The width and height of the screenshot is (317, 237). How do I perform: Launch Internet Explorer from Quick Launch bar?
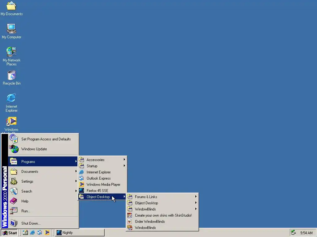tap(32, 233)
